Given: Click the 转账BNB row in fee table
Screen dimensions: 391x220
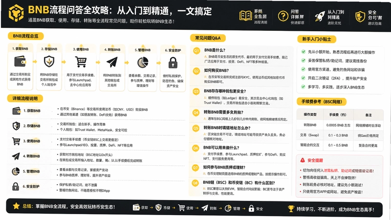Looking at the screenshot, I should (x=340, y=125).
